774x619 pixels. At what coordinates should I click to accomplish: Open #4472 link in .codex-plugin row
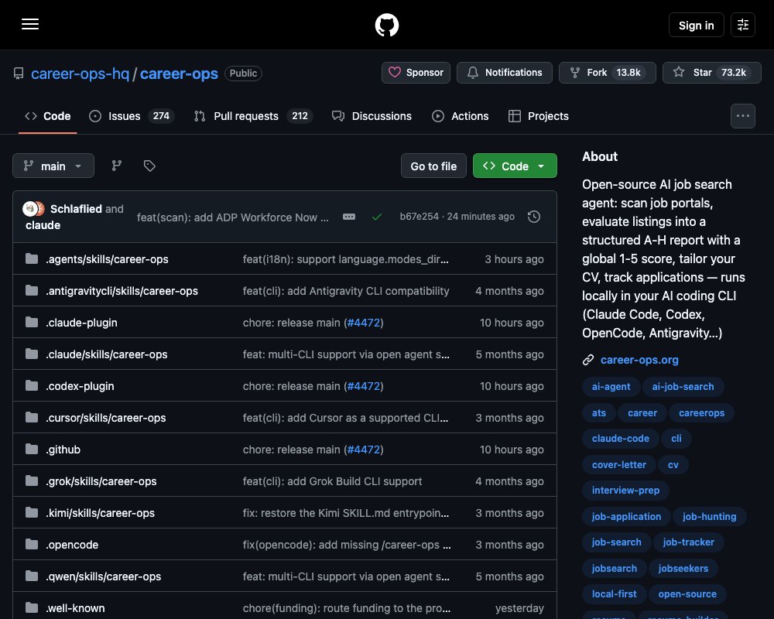click(x=364, y=386)
